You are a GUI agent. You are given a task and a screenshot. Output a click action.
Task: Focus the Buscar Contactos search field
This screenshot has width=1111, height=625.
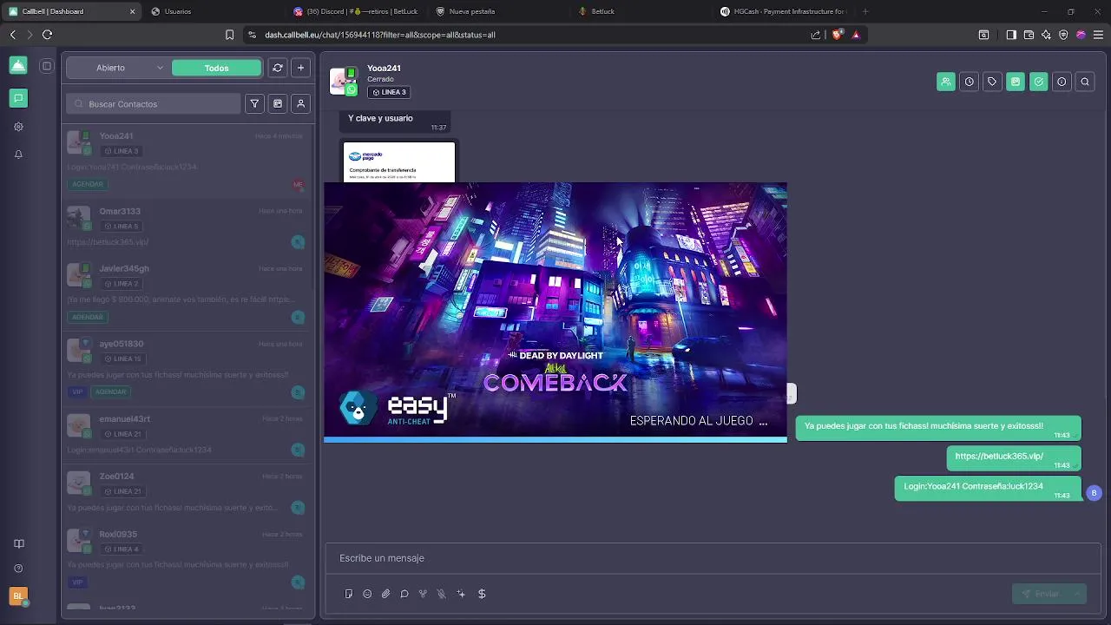coord(154,103)
